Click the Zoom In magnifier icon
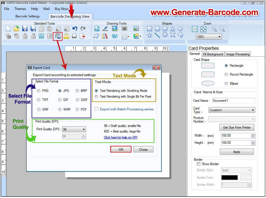The height and width of the screenshot is (198, 266). 214,29
